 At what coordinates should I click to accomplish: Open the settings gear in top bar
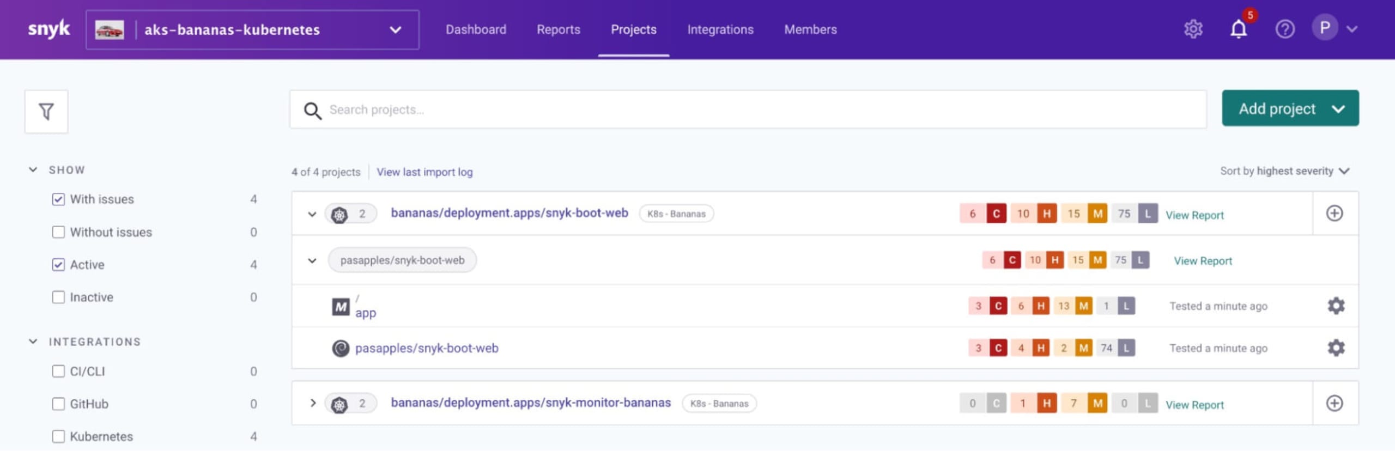(1193, 29)
